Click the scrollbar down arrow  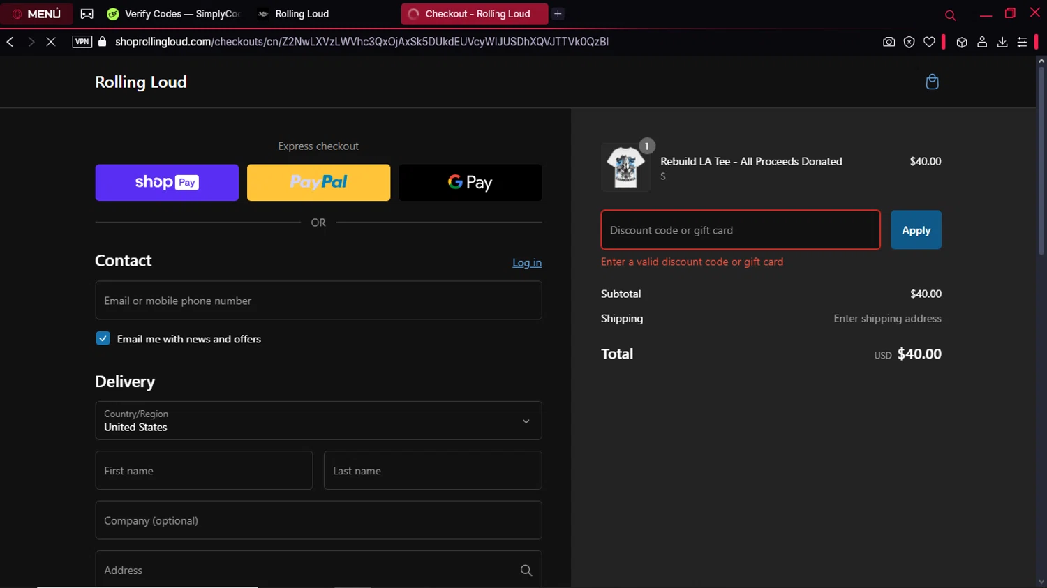click(x=1041, y=582)
